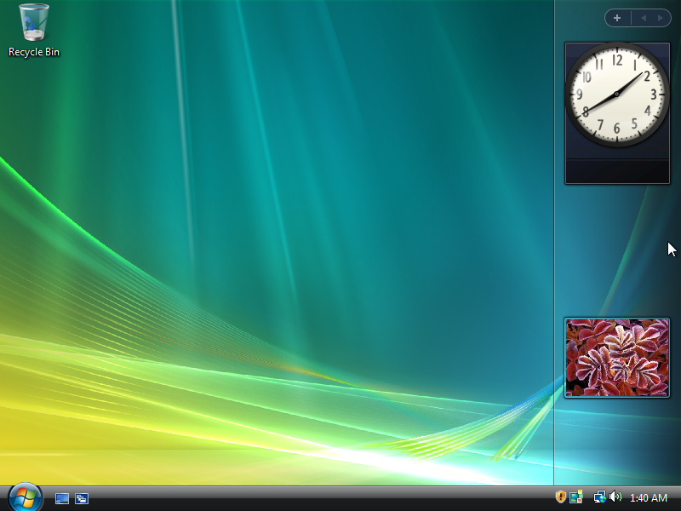Viewport: 681px width, 511px height.
Task: Click the empty middle of the taskbar
Action: pos(323,498)
